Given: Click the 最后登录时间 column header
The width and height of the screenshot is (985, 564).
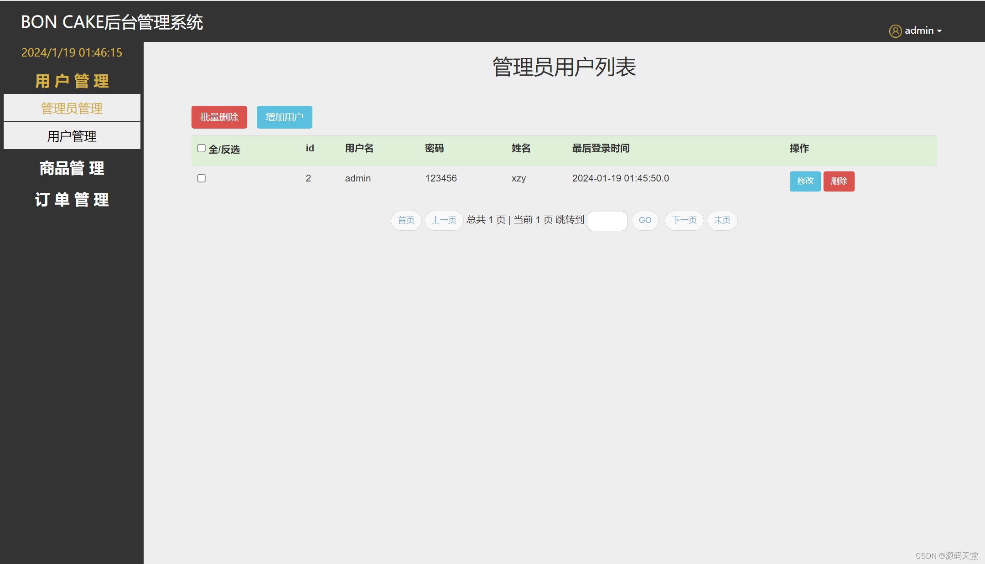Looking at the screenshot, I should pyautogui.click(x=601, y=148).
